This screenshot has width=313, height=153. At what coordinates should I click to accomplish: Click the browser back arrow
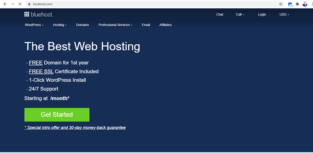pyautogui.click(x=5, y=4)
